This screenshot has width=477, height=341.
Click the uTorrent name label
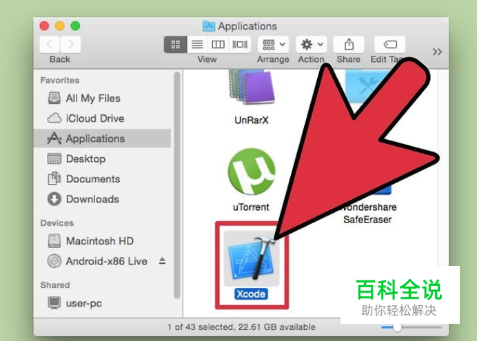tap(251, 207)
